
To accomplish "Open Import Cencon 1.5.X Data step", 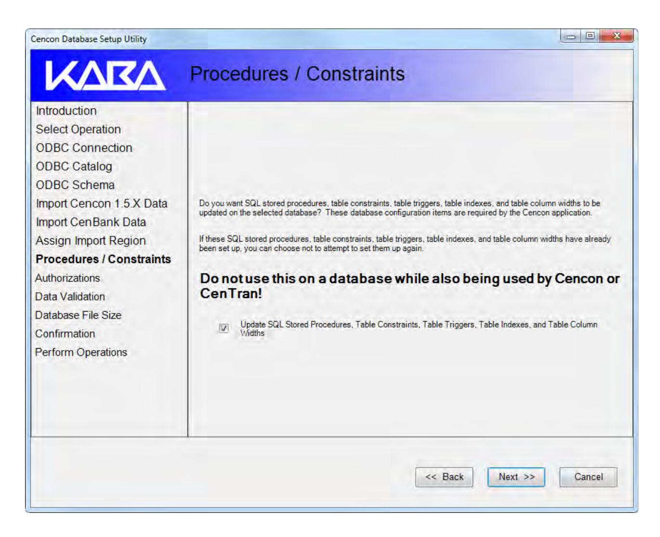I will coord(102,204).
